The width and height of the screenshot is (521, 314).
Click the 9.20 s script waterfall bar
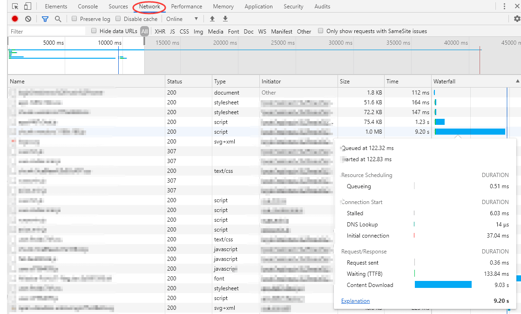(x=470, y=132)
